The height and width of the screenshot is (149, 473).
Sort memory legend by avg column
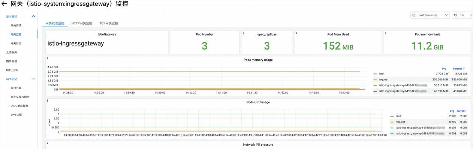pyautogui.click(x=444, y=69)
